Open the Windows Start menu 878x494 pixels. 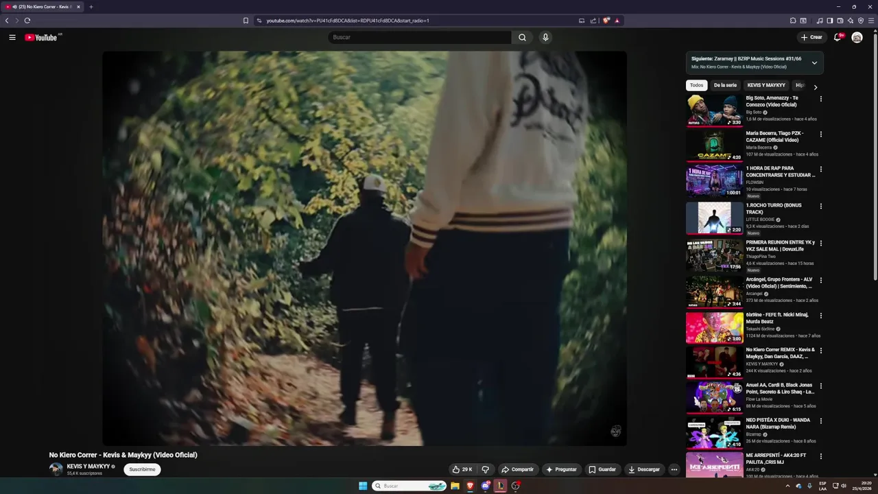coord(363,486)
